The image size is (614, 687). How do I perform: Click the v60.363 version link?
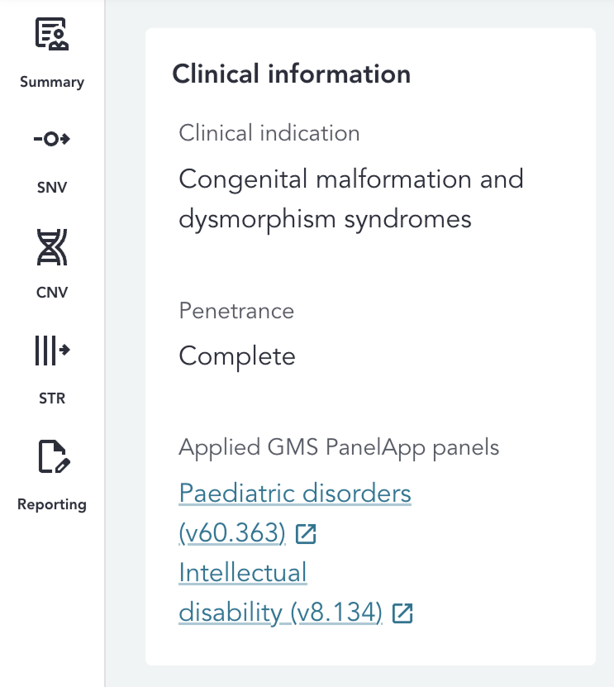tap(231, 534)
